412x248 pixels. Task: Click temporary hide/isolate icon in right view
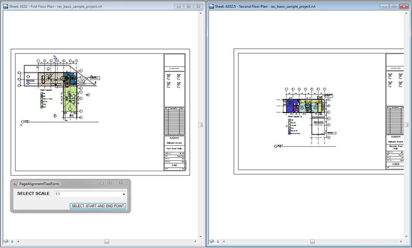[x=212, y=242]
